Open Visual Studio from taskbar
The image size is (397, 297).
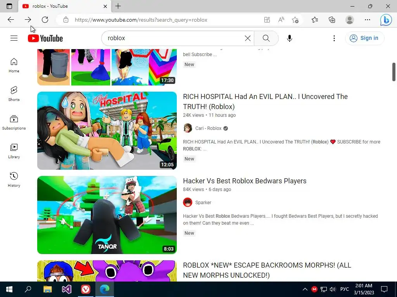tap(67, 289)
